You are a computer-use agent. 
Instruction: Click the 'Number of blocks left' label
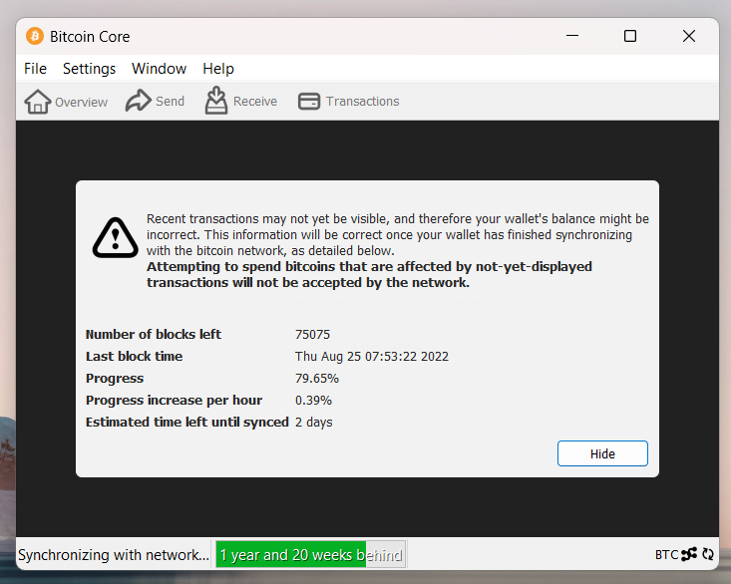tap(154, 335)
